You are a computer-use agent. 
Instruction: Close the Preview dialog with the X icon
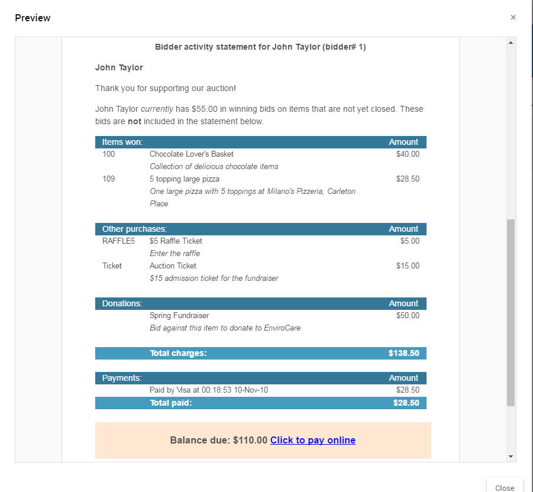(x=513, y=18)
